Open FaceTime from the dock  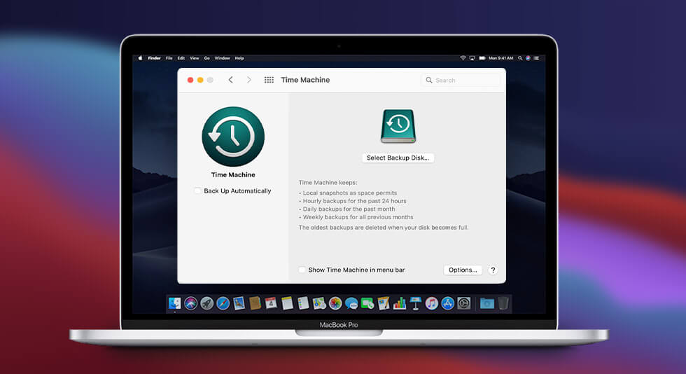click(367, 303)
